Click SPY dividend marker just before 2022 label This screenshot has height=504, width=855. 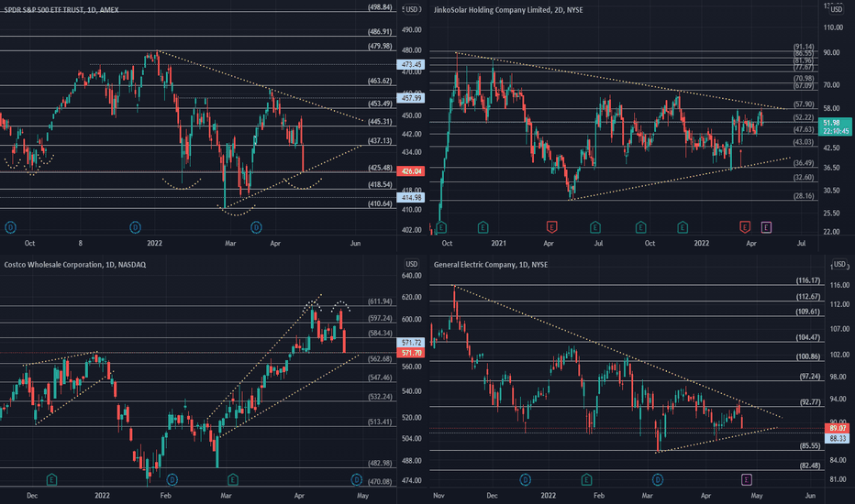(x=135, y=227)
